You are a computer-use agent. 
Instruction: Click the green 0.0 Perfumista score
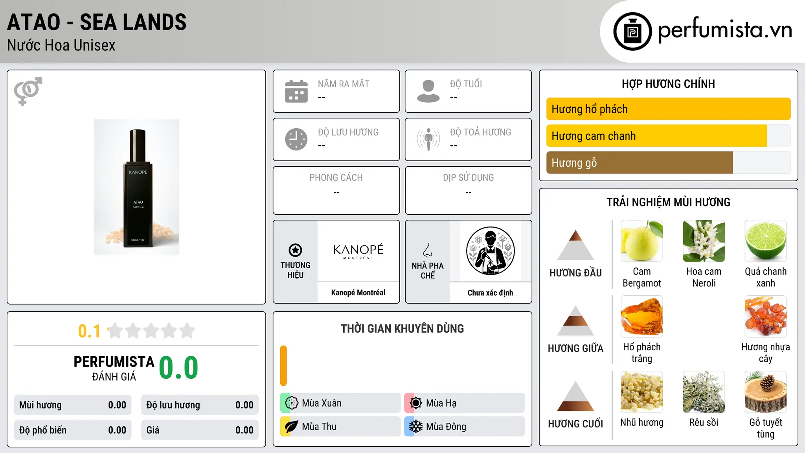pyautogui.click(x=178, y=368)
